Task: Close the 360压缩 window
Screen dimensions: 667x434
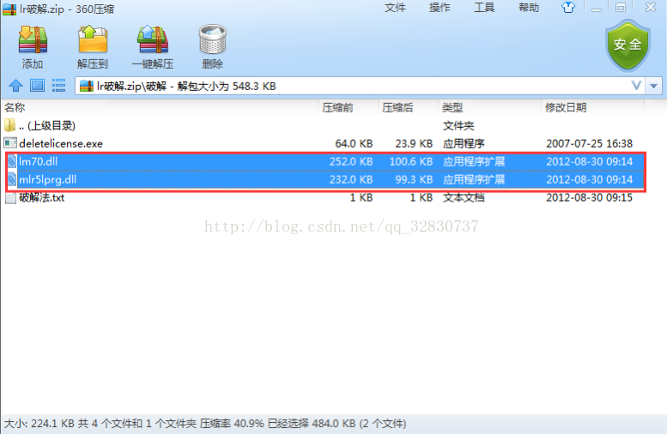Action: 651,7
